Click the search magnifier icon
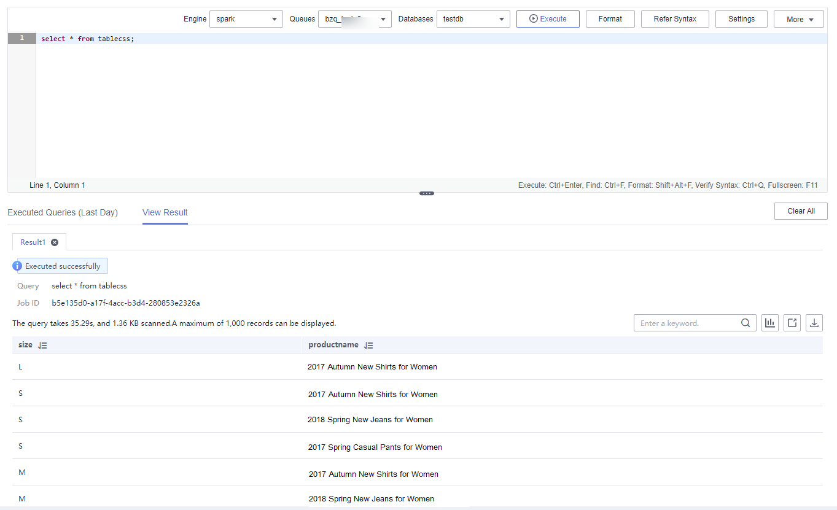The width and height of the screenshot is (837, 510). coord(746,323)
